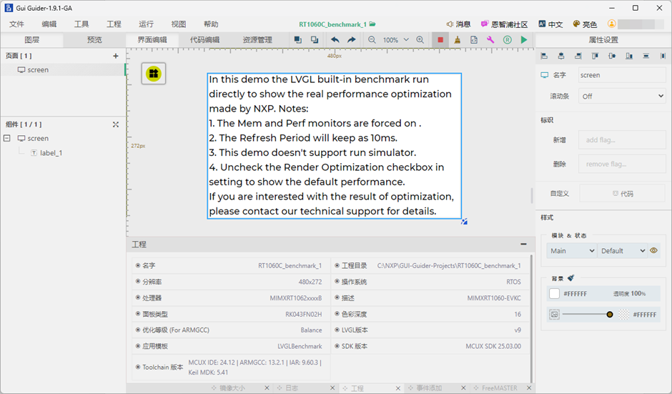Switch theme with the 亮色 button
Image resolution: width=672 pixels, height=394 pixels.
pos(585,24)
